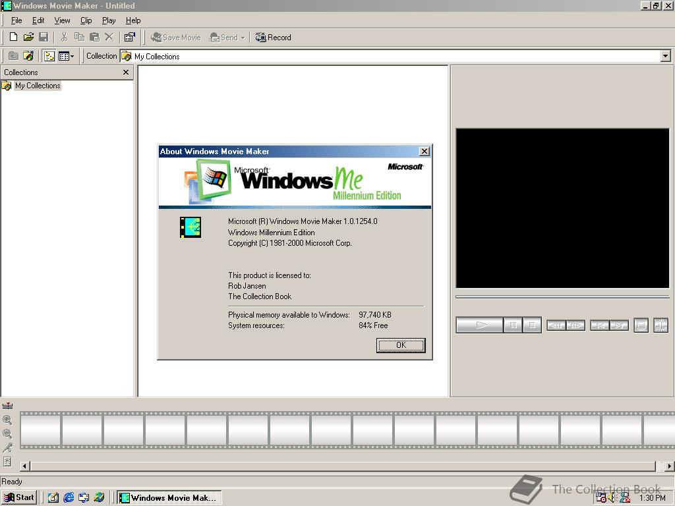Click the storyboard scroll left arrow
Screen dimensions: 675x506
tap(25, 466)
